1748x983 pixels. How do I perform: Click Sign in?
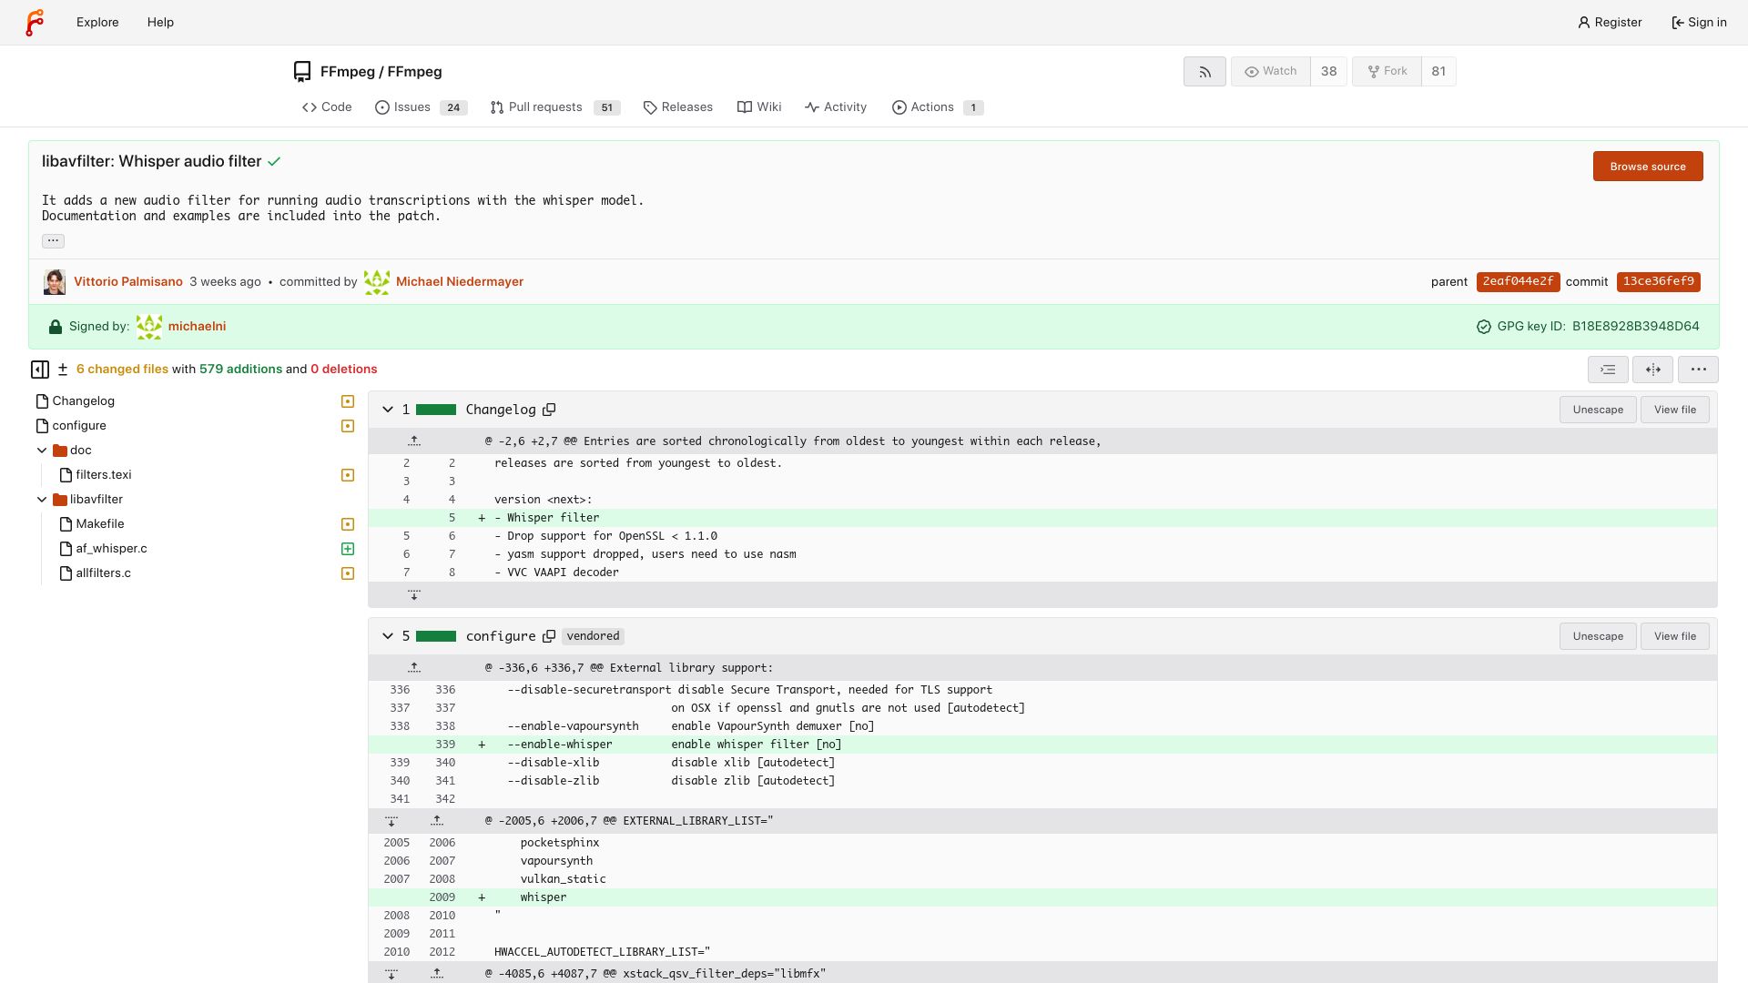point(1699,22)
